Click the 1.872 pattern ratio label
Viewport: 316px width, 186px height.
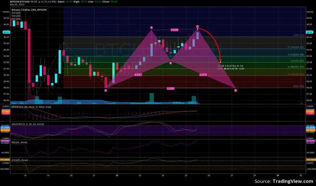(203, 75)
